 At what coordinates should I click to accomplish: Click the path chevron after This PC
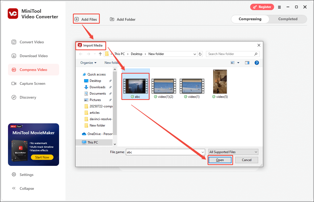(128, 54)
